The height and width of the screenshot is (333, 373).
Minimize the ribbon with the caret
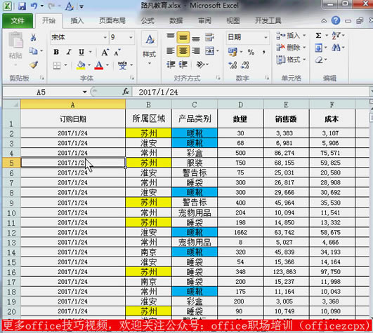[x=324, y=21]
